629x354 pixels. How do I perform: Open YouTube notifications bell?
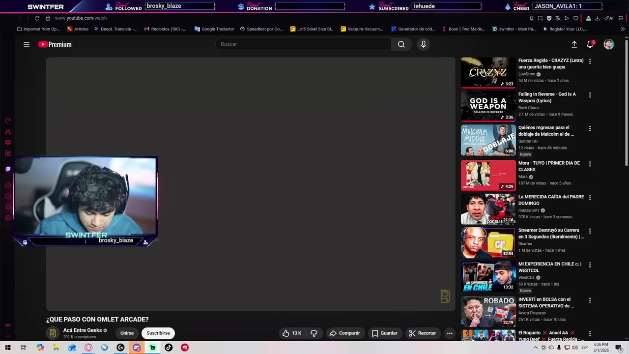click(x=590, y=44)
